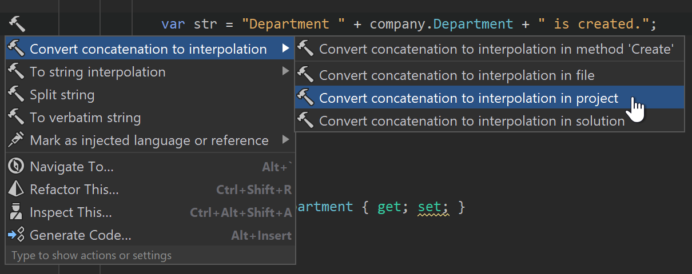
Task: Open 'Navigate To...' menu entry
Action: 71,167
